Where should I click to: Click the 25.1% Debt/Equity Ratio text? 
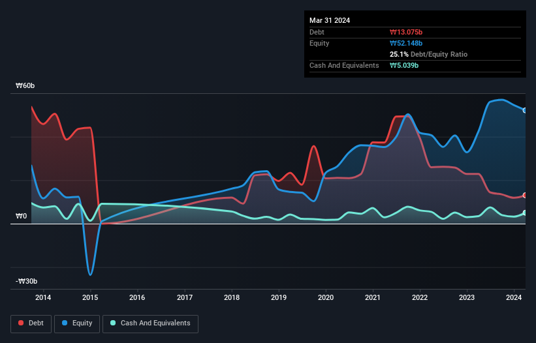[x=428, y=54]
